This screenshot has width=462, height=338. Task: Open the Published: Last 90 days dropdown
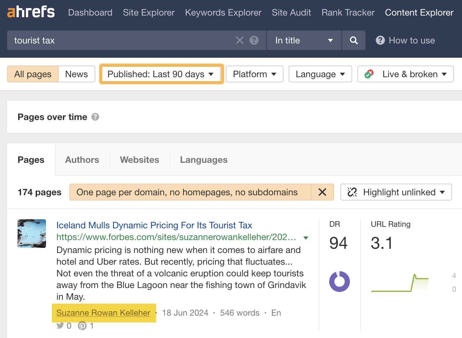point(161,74)
